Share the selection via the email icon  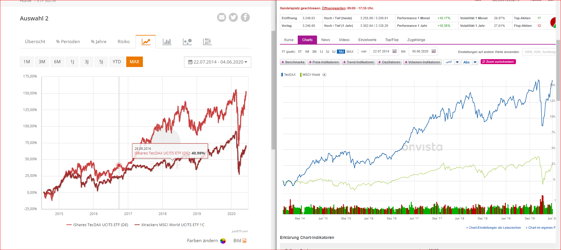point(221,17)
